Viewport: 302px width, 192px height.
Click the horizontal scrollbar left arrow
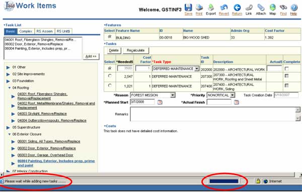point(2,174)
